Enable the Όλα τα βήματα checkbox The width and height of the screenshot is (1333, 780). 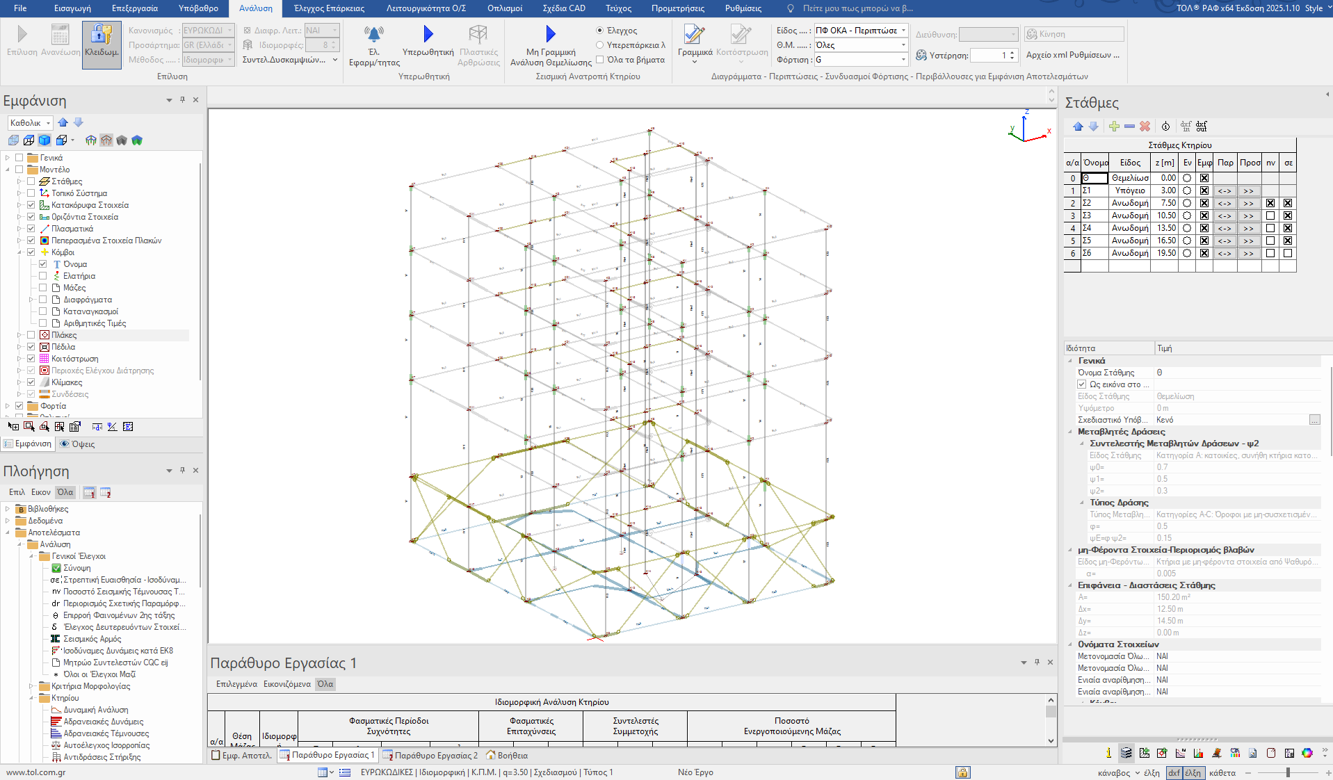600,60
